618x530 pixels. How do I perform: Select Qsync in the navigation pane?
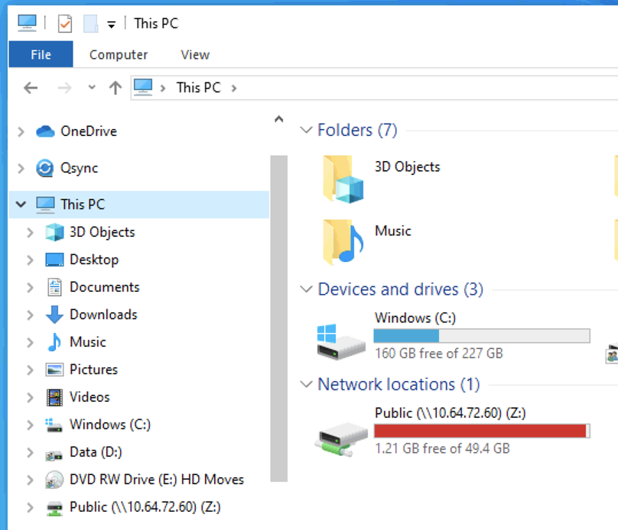(79, 168)
